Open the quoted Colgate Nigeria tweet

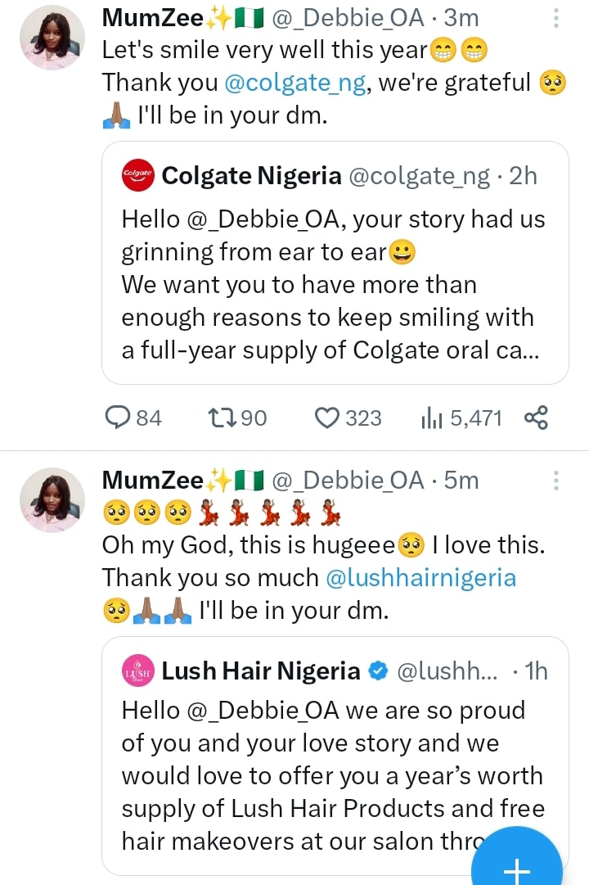[334, 285]
